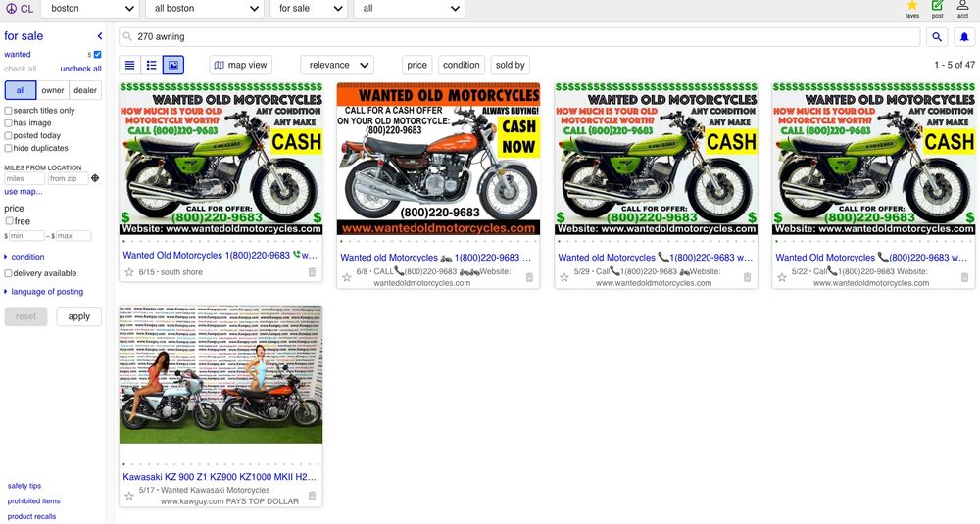The width and height of the screenshot is (980, 524).
Task: Hide the 6/15 south shore listing trash icon
Action: tap(312, 272)
